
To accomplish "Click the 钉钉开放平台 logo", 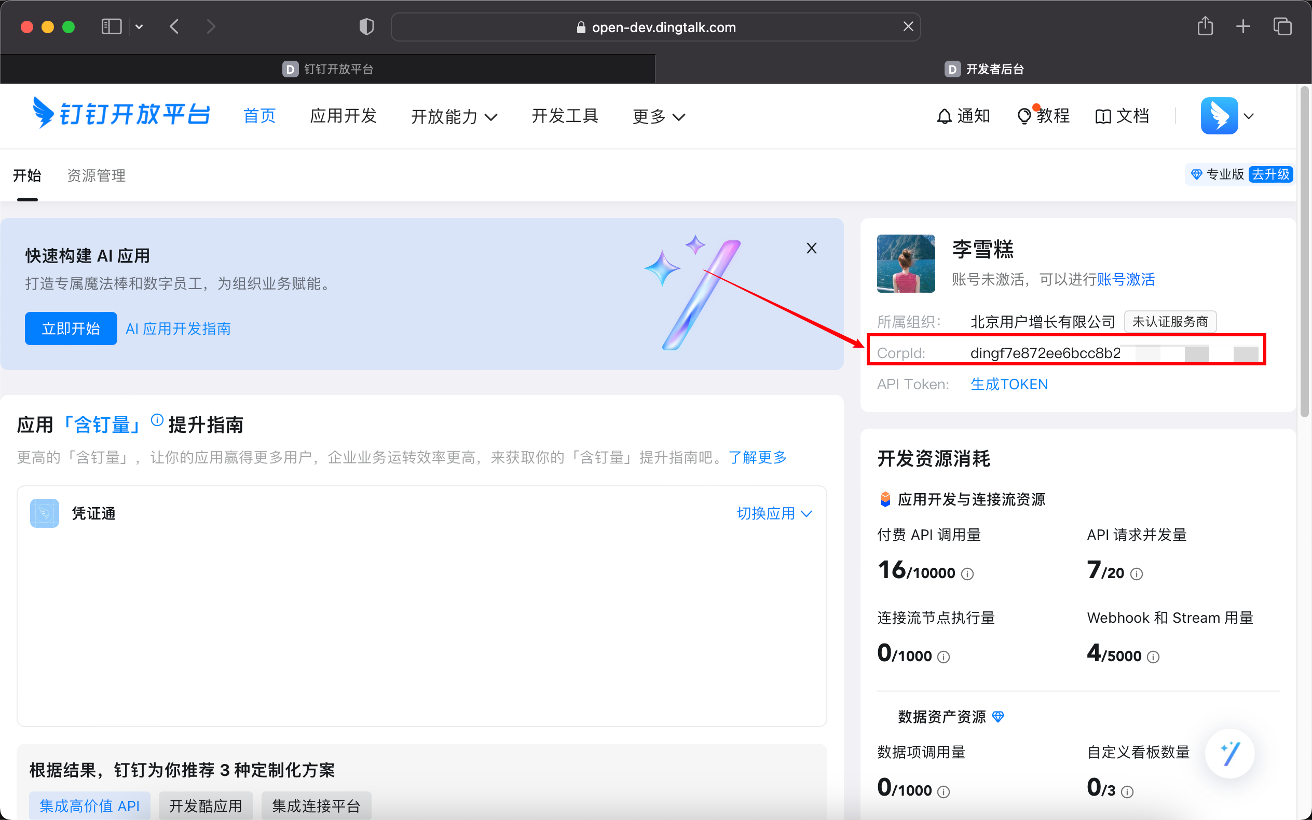I will (x=121, y=113).
